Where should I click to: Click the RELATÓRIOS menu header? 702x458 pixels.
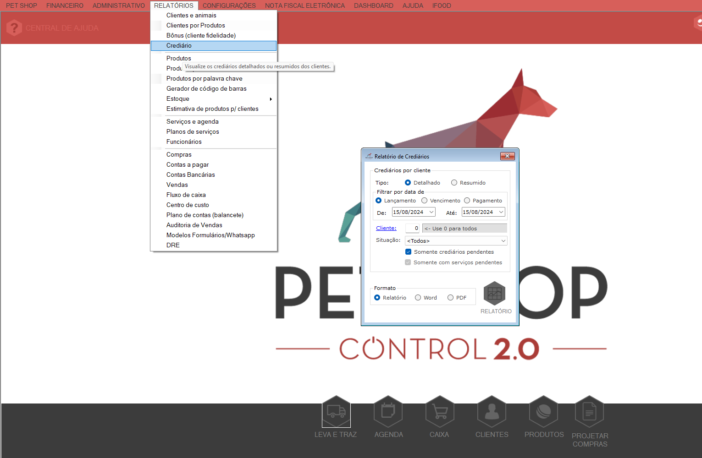coord(174,5)
